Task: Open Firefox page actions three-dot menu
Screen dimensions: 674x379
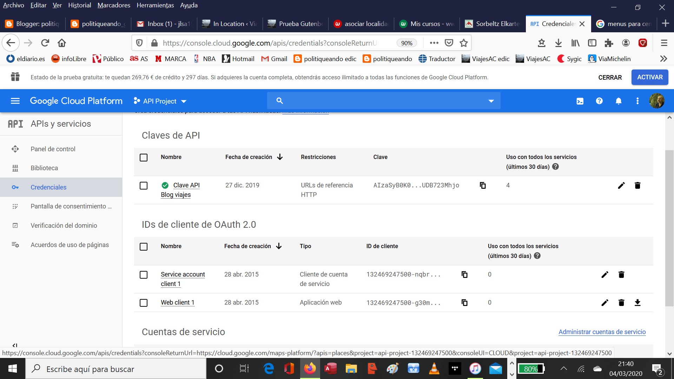Action: 434,43
